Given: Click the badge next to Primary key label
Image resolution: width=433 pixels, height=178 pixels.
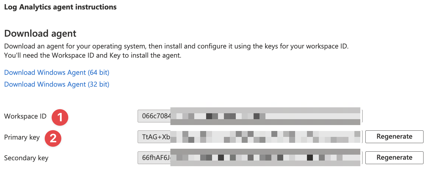Looking at the screenshot, I should pyautogui.click(x=53, y=138).
